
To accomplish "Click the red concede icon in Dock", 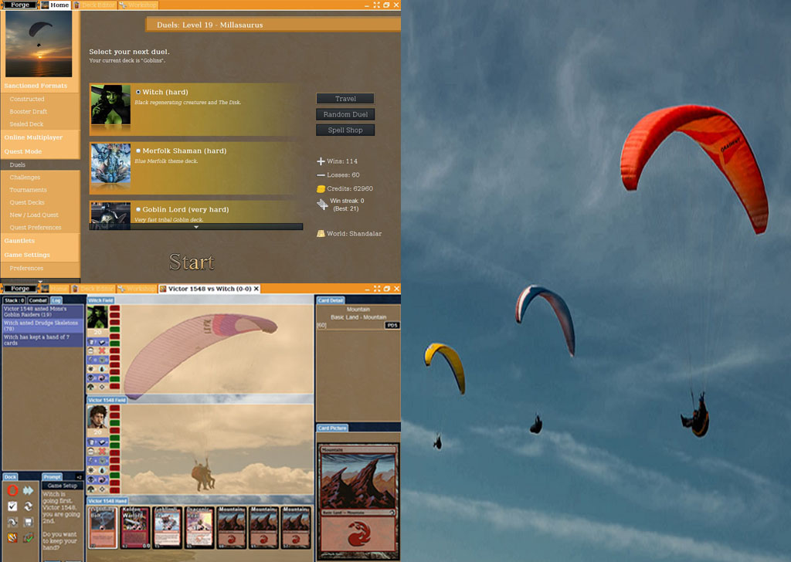I will (x=12, y=490).
